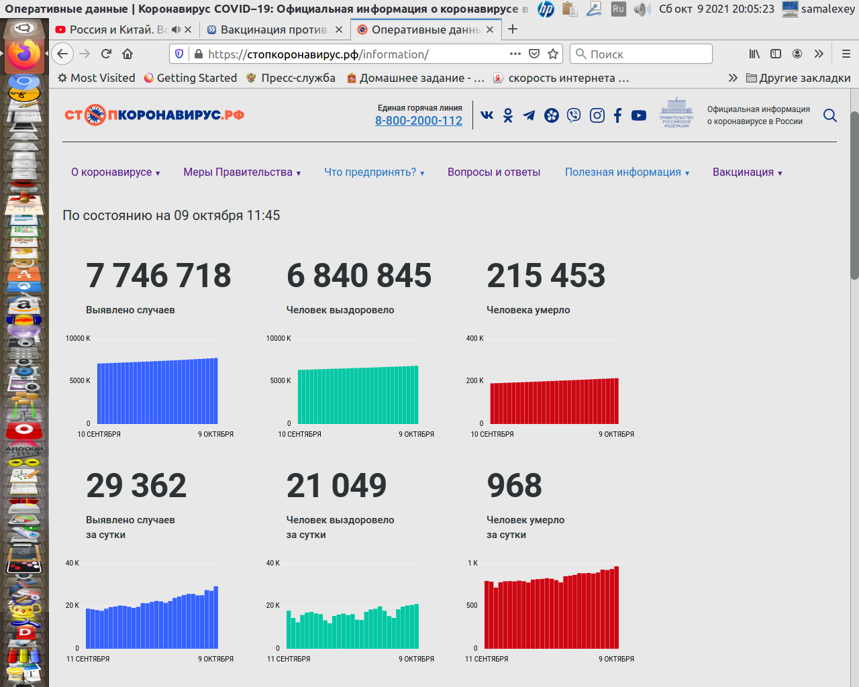Toggle the sidebar view

click(x=776, y=54)
